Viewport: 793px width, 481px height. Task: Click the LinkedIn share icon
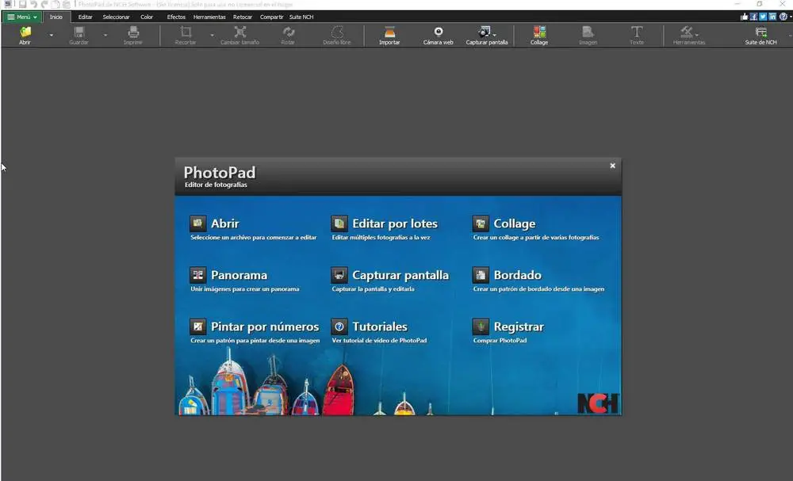[772, 17]
